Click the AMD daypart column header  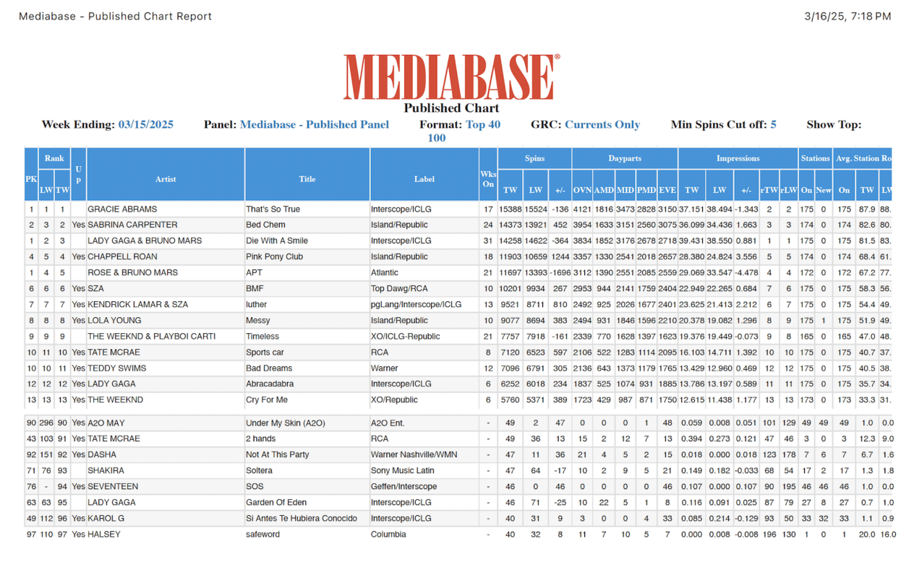604,190
